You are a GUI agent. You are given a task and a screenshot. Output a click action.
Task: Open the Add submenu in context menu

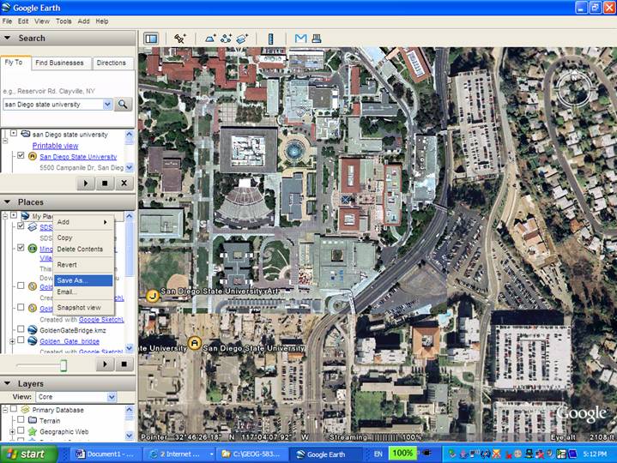[83, 222]
